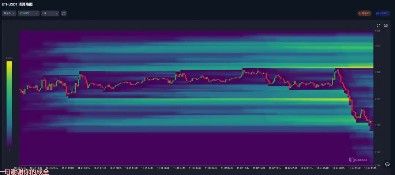Open the 3d time range dropdown
The width and height of the screenshot is (395, 175).
click(50, 14)
